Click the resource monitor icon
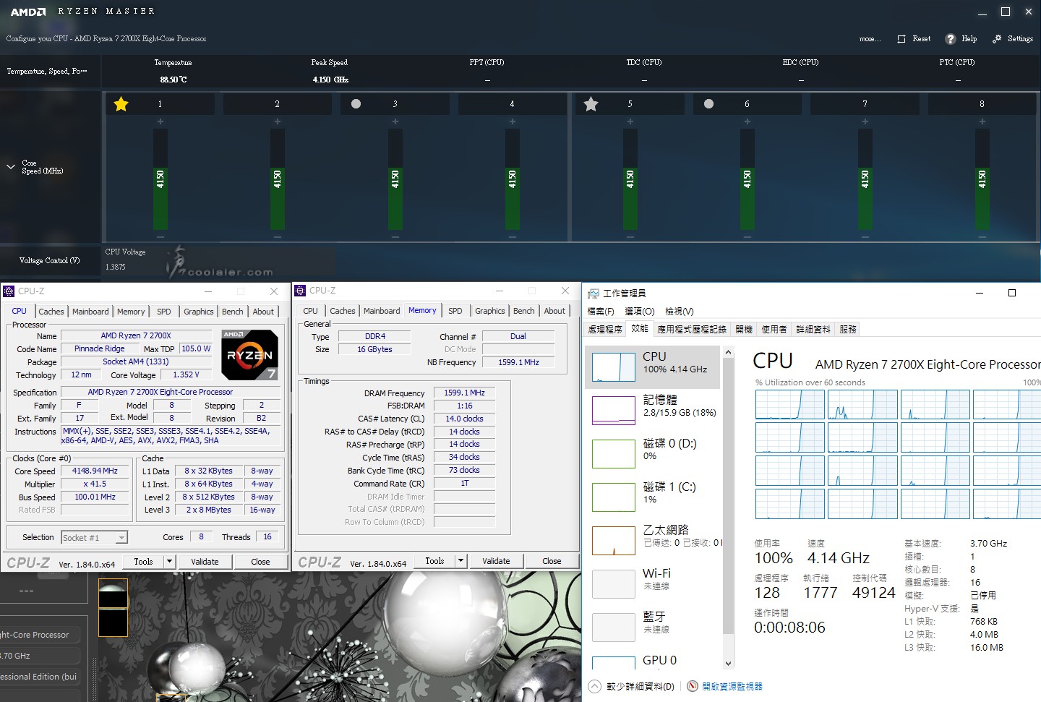 pos(693,686)
